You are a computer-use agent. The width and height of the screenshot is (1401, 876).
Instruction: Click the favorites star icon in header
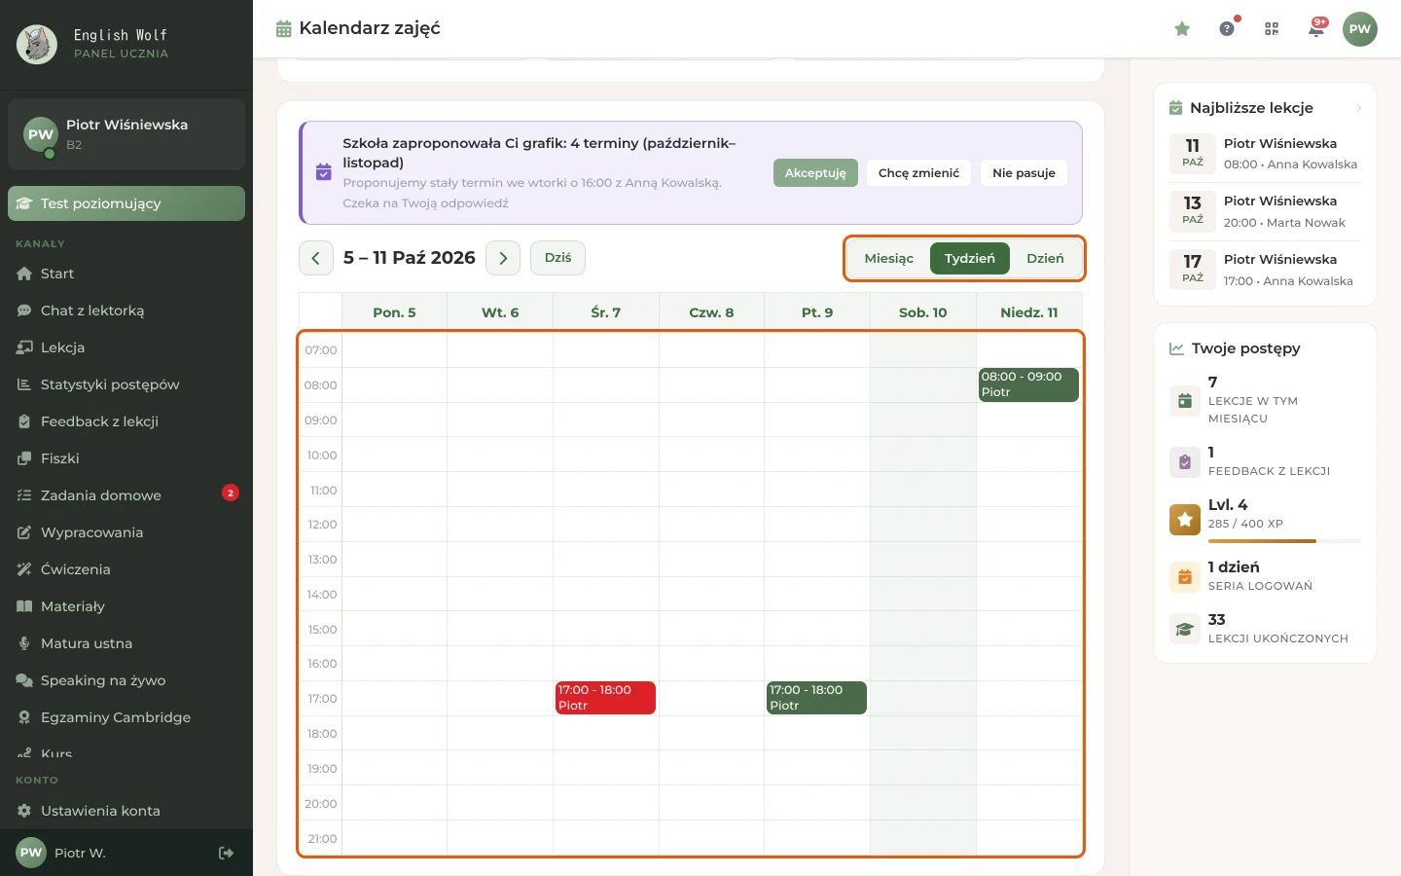pos(1182,29)
